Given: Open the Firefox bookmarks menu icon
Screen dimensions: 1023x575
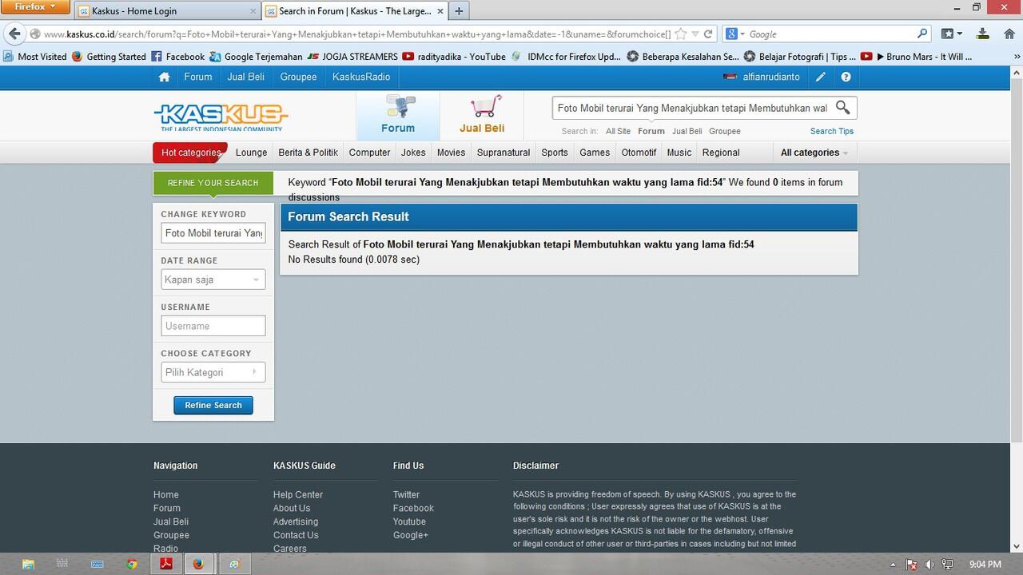Looking at the screenshot, I should tap(951, 34).
